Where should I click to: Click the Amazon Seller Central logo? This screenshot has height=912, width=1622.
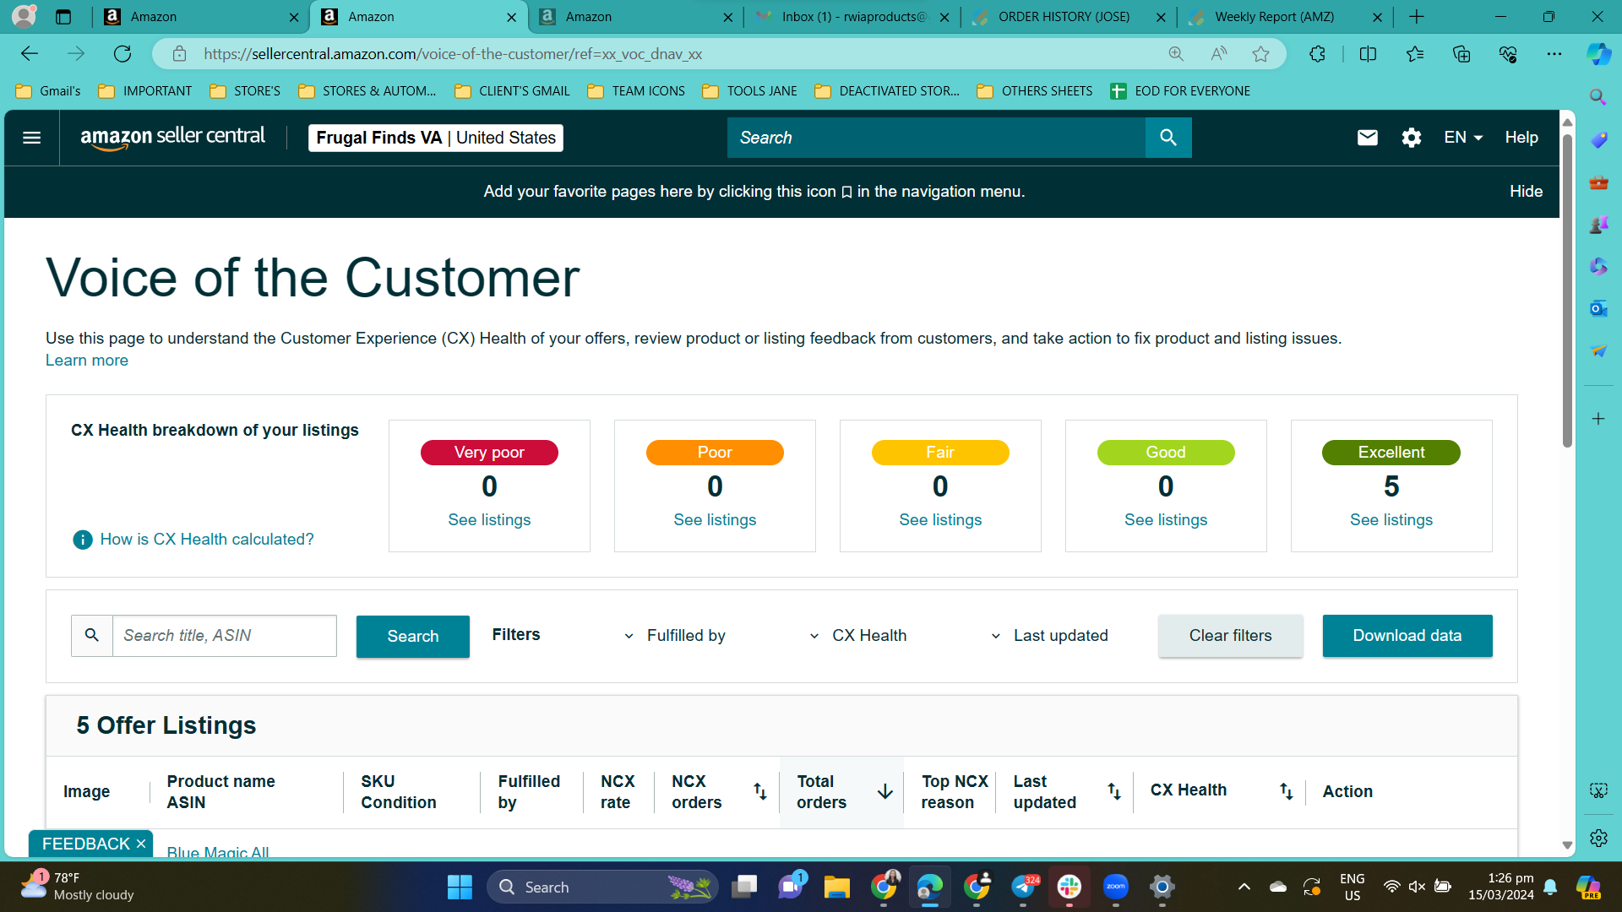point(172,138)
